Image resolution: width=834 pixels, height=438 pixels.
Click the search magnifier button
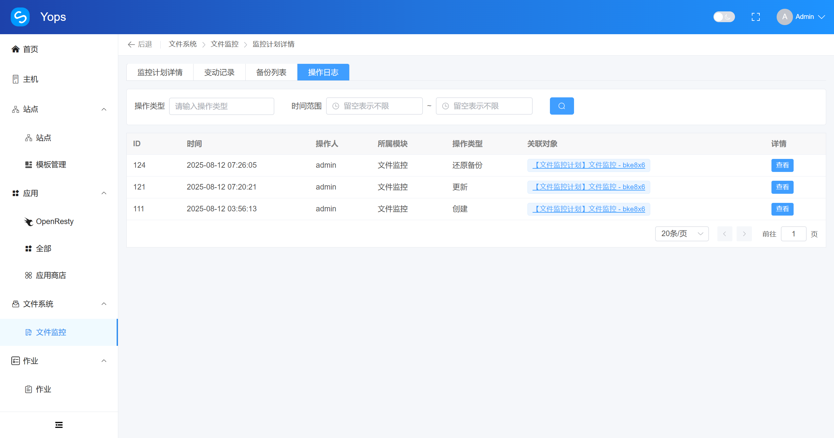(562, 106)
